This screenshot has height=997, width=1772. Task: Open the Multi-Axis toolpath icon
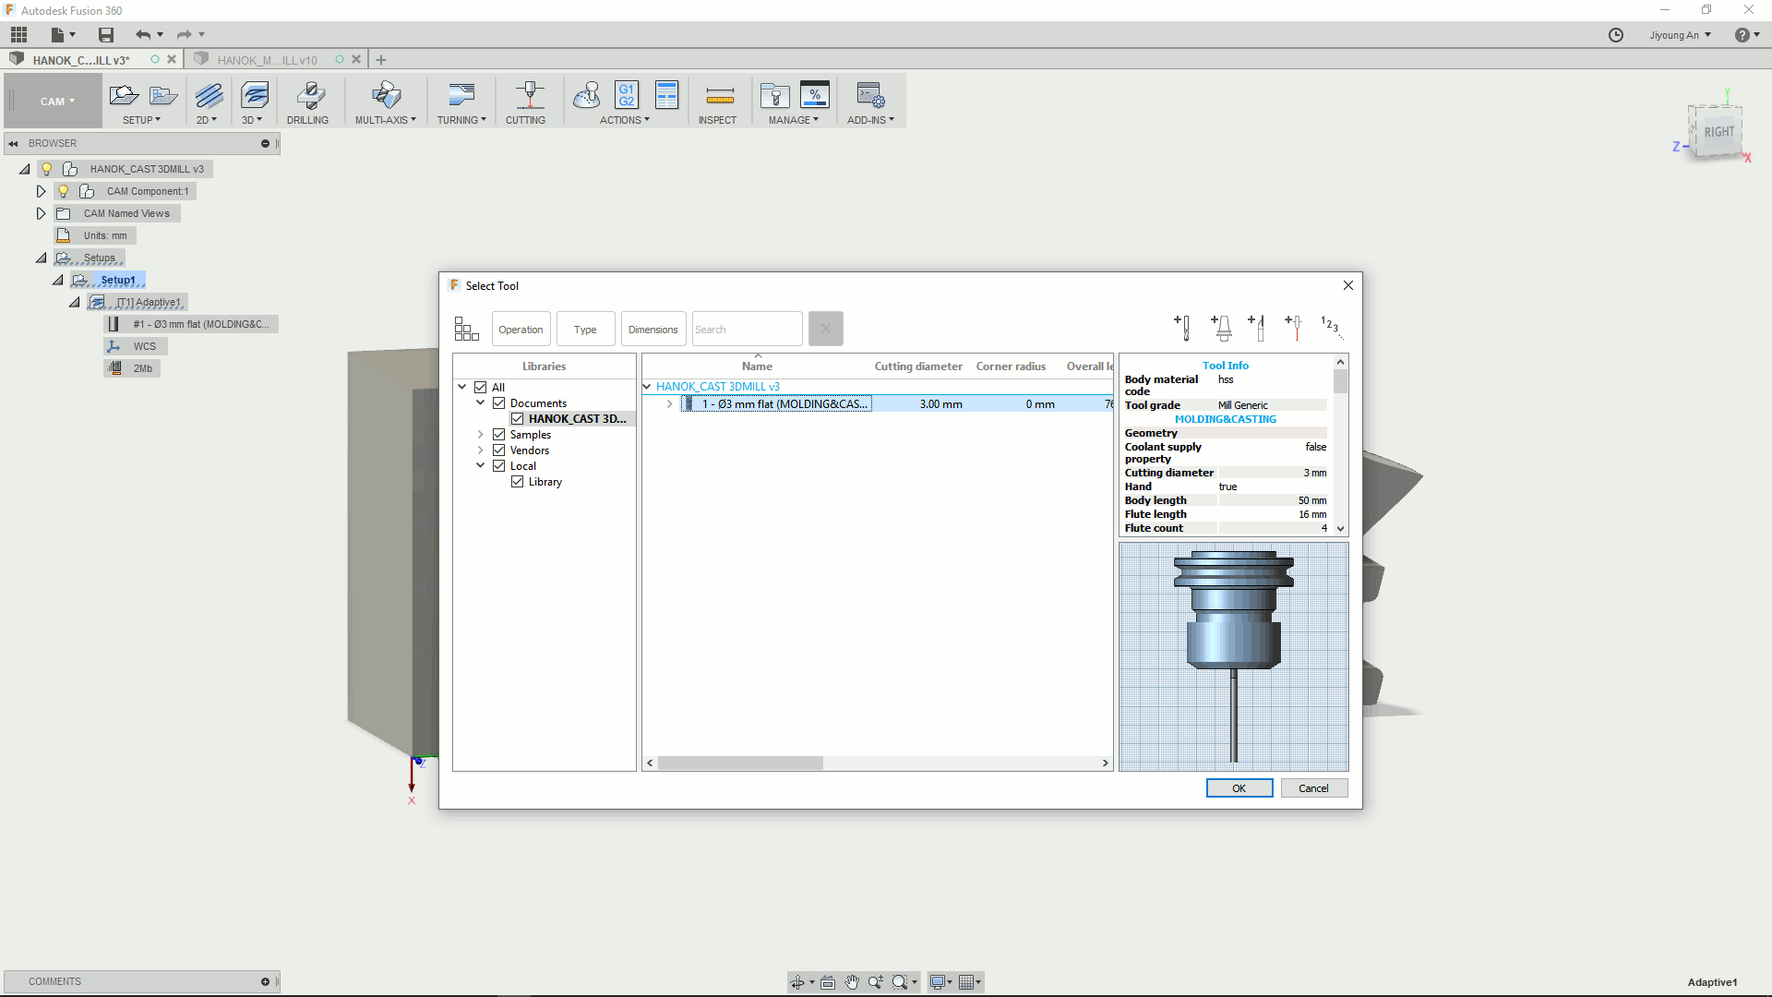click(x=386, y=95)
